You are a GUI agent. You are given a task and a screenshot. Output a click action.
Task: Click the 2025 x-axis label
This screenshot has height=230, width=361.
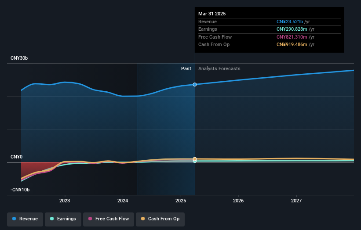click(181, 201)
